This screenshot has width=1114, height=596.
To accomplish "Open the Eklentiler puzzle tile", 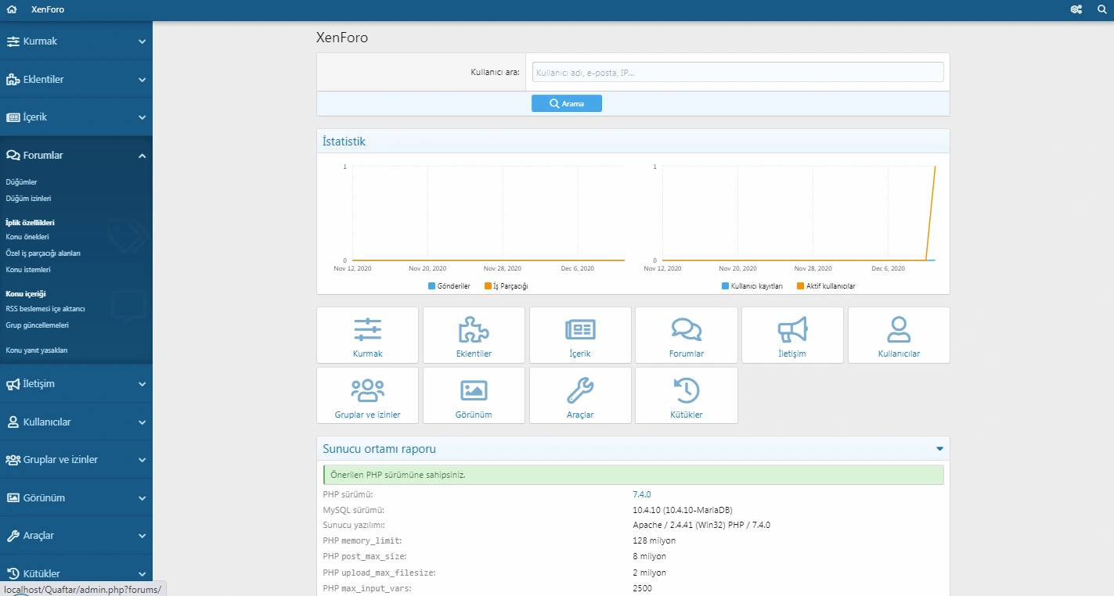I will (474, 336).
